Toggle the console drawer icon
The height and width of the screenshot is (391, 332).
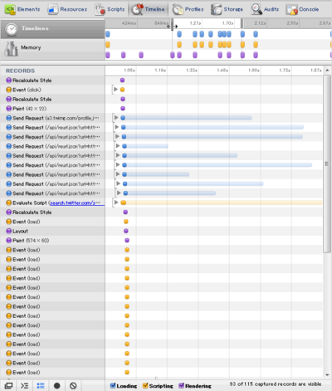coord(24,385)
